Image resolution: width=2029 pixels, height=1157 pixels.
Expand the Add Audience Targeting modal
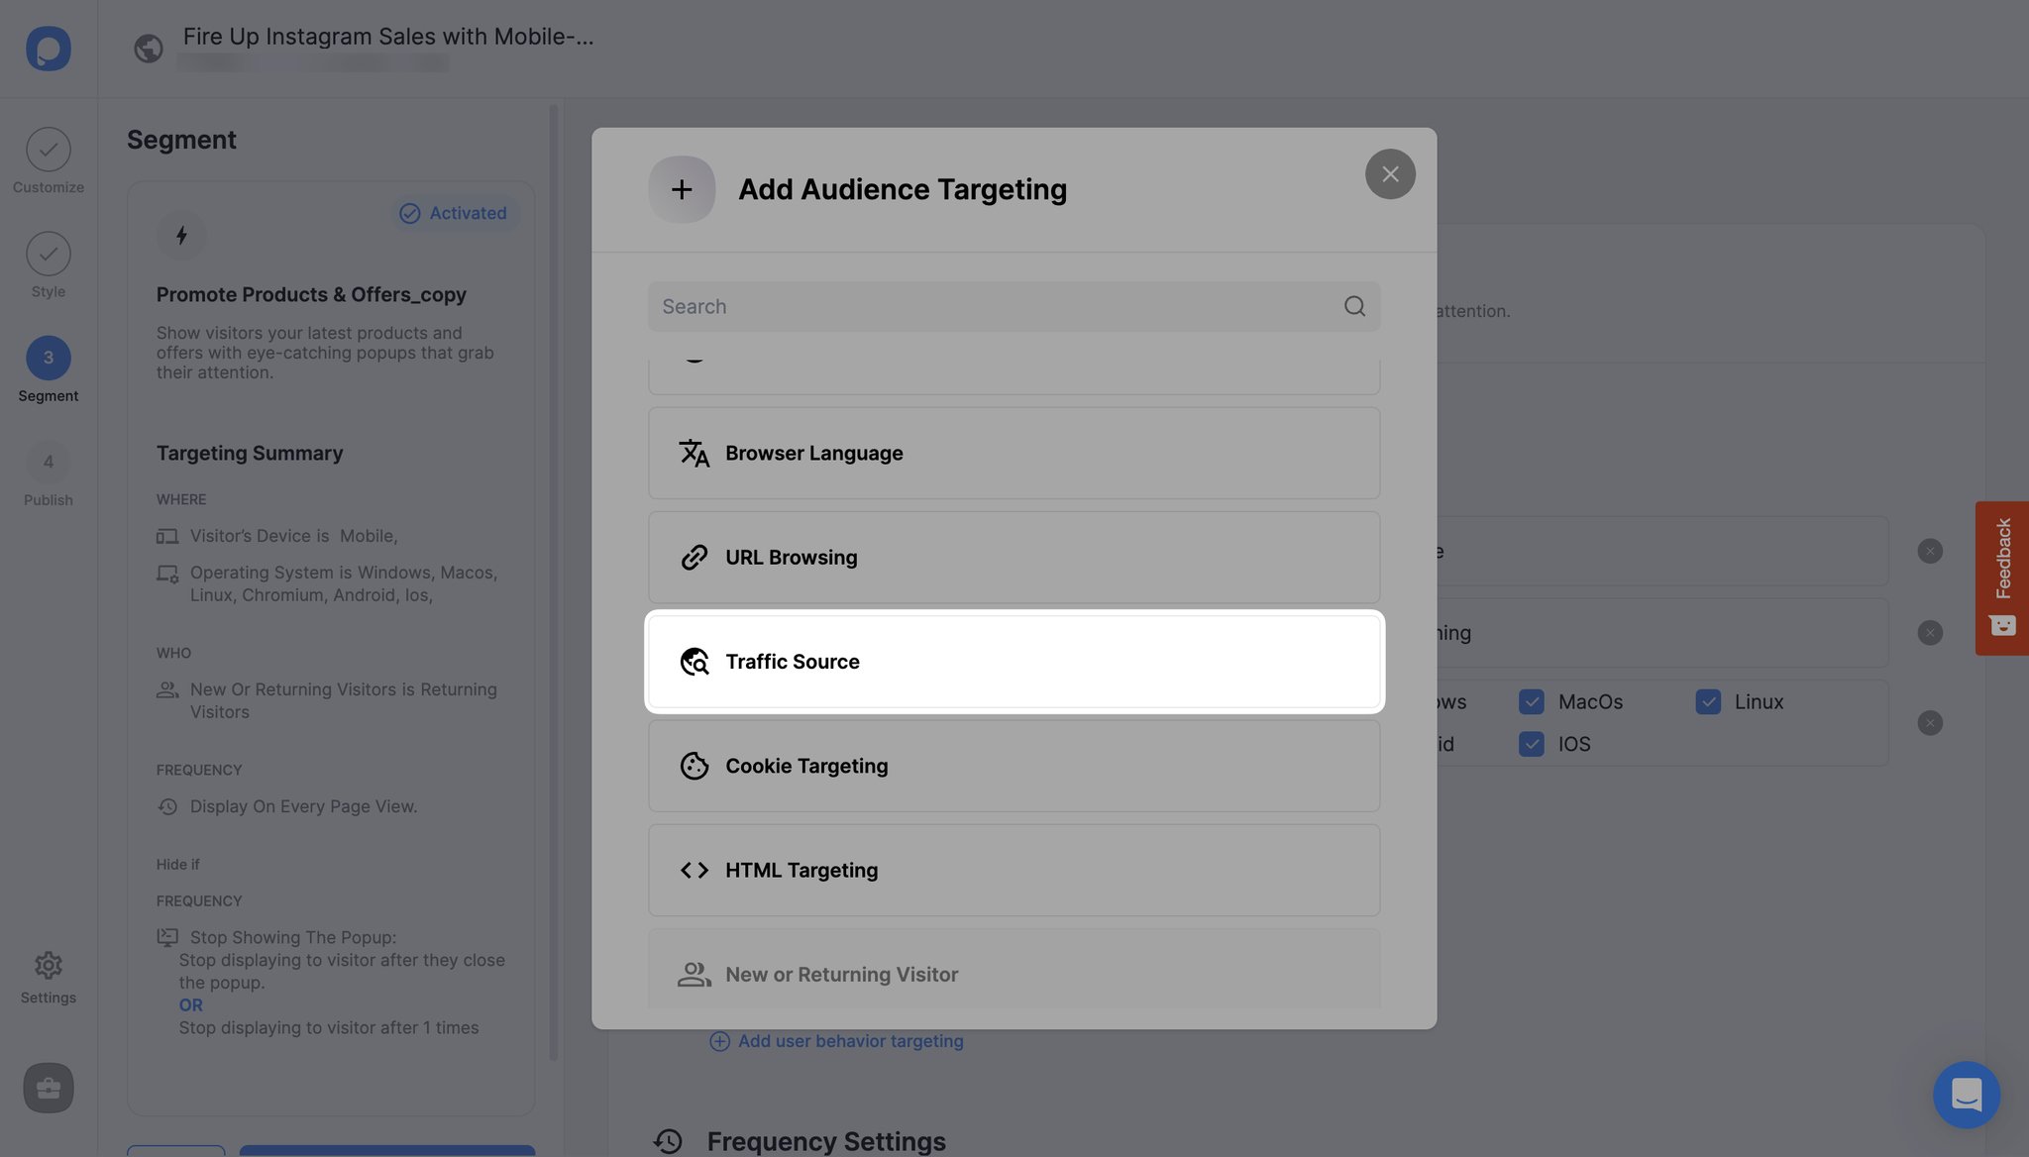(x=683, y=189)
